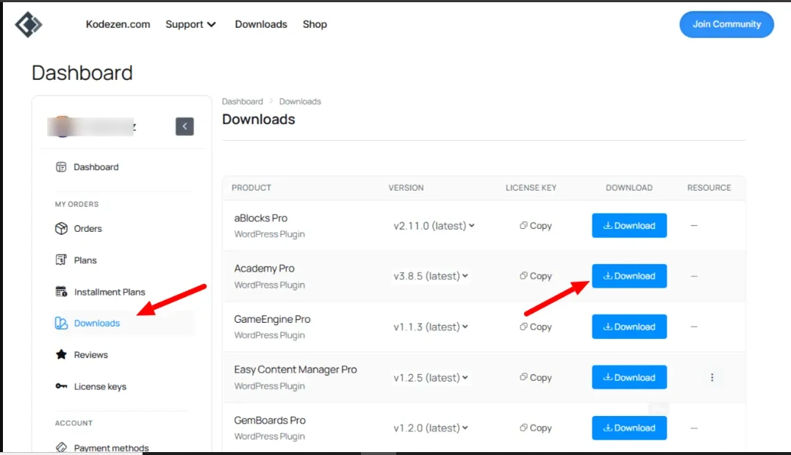This screenshot has height=455, width=791.
Task: Select License keys in the sidebar
Action: tap(100, 387)
